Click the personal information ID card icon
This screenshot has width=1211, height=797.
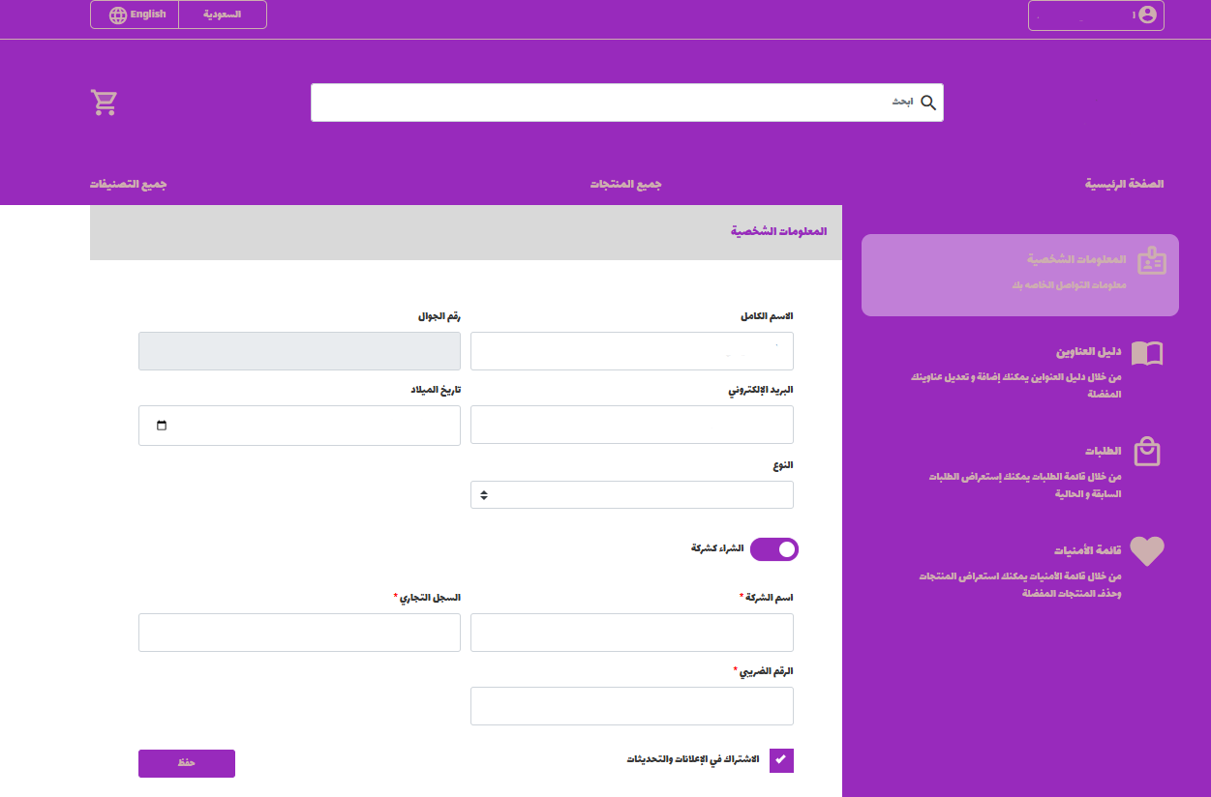click(1151, 261)
